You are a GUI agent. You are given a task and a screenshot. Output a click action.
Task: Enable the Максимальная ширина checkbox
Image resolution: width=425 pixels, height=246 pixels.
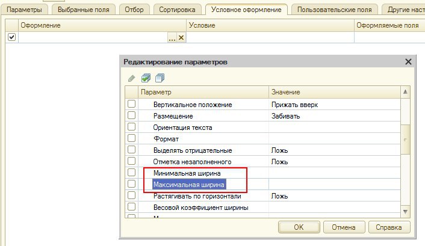pyautogui.click(x=131, y=183)
